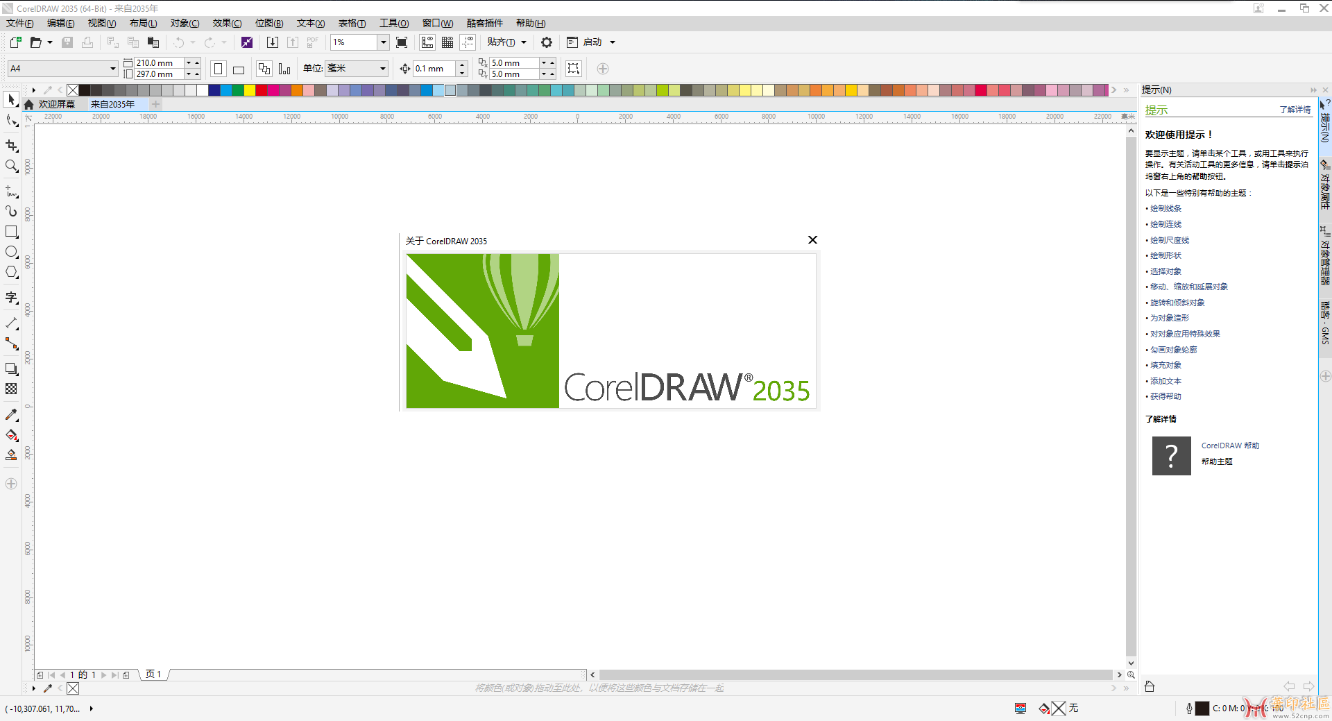
Task: Open the units 毫米 dropdown
Action: pyautogui.click(x=382, y=69)
